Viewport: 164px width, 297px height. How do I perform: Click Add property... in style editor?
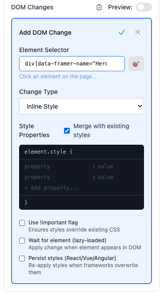click(52, 188)
